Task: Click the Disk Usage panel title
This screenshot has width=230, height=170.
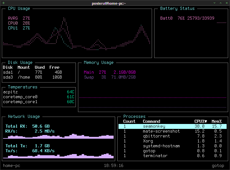Action: click(20, 63)
